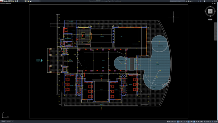Image resolution: width=218 pixels, height=123 pixels.
Task: Click the Sign In button
Action: (x=190, y=1)
